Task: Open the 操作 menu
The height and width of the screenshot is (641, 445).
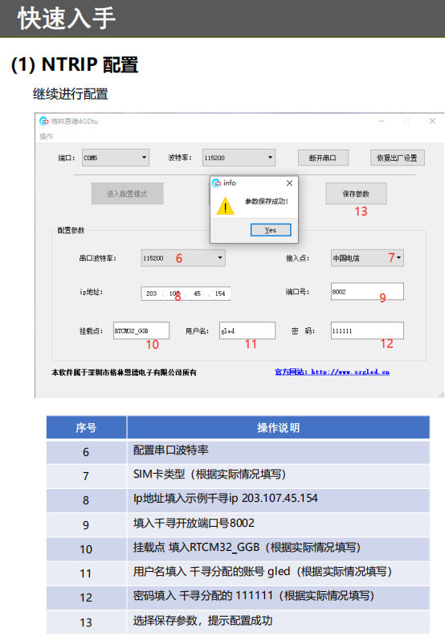Action: coord(46,136)
